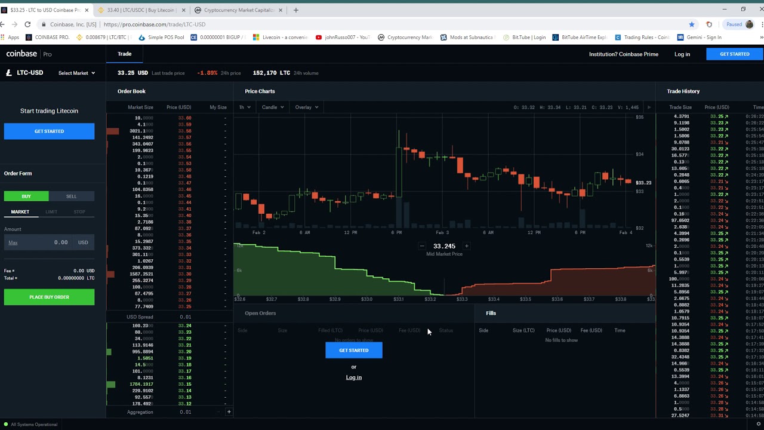The width and height of the screenshot is (764, 430).
Task: Open the Simple POS Pool bookmark
Action: tap(161, 37)
